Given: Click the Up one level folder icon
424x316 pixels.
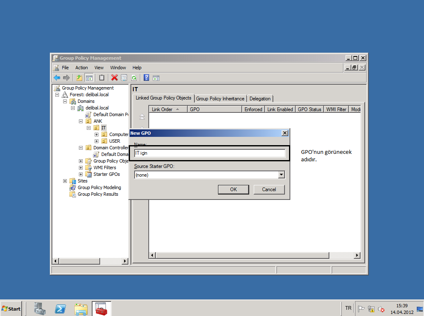Looking at the screenshot, I should click(79, 78).
